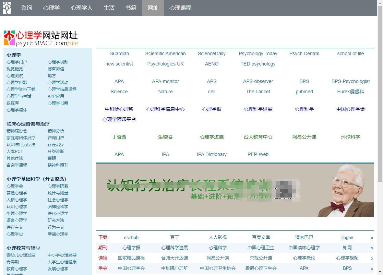383x275 pixels.
Task: Click the site logo icon in top navbar
Action: coord(7,8)
